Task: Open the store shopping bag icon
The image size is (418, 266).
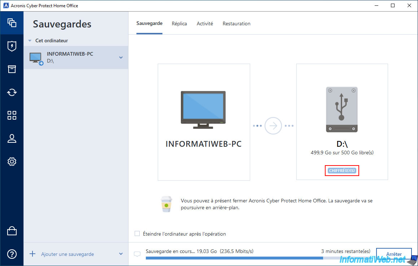Action: 12,231
